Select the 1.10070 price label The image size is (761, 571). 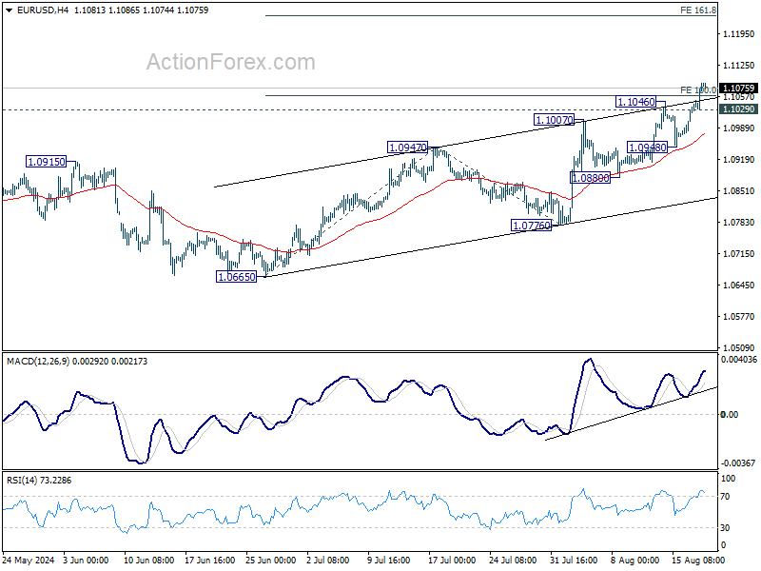coord(554,120)
